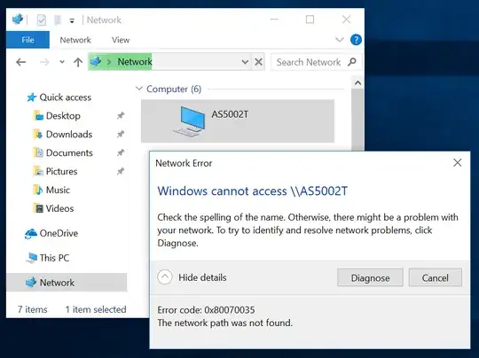
Task: Collapse details with Hide details toggle
Action: [x=192, y=277]
